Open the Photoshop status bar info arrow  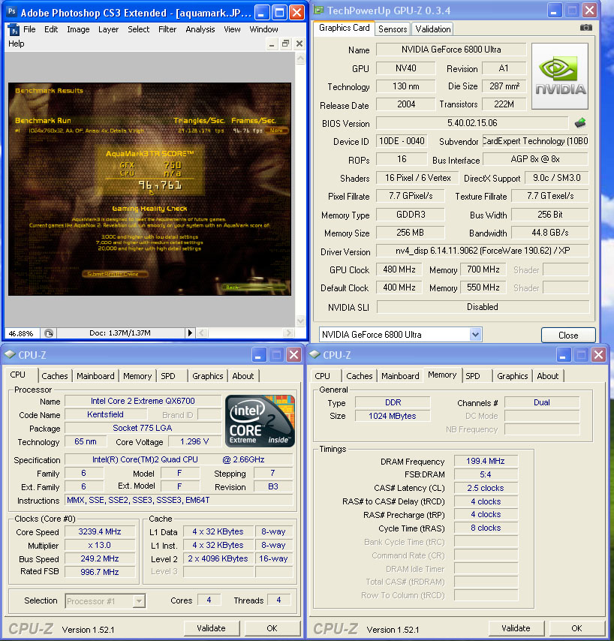click(x=190, y=333)
